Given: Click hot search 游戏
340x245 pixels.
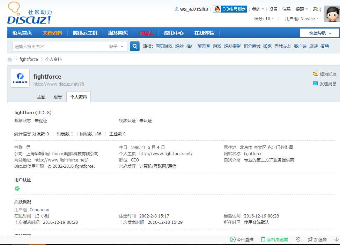Looking at the screenshot, I should tap(217, 46).
